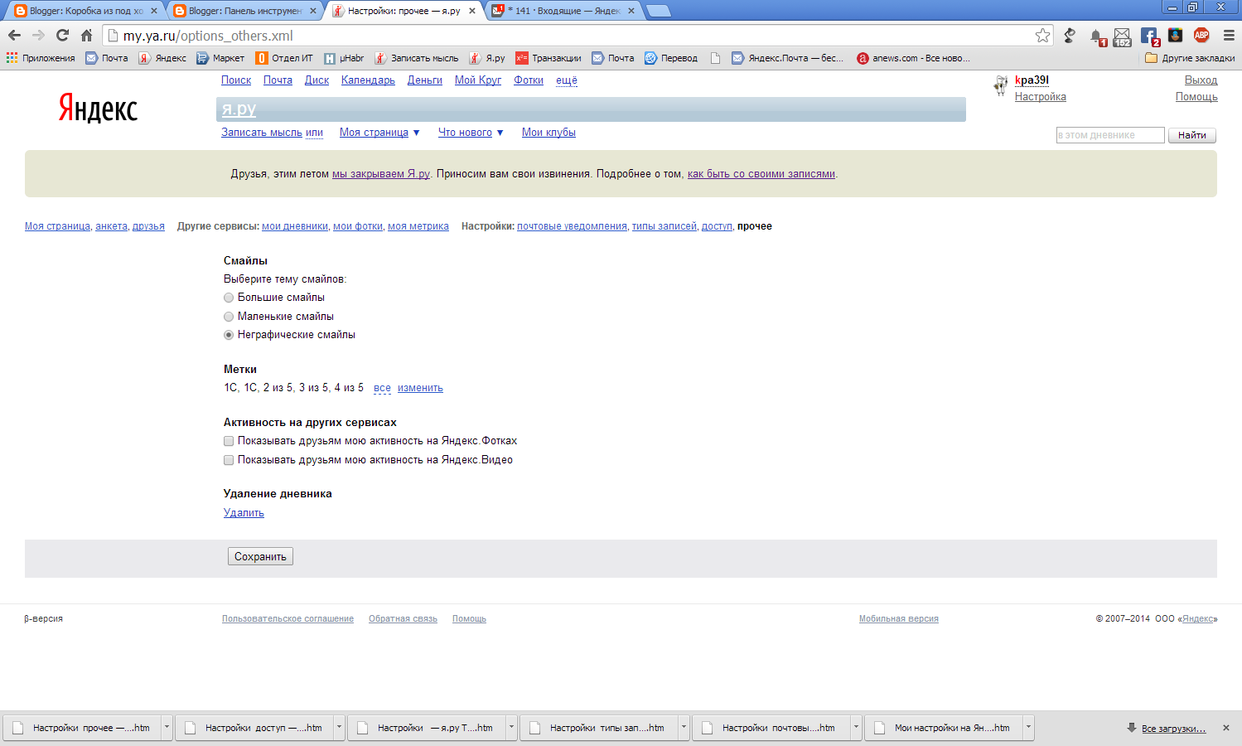Enable showing activity on Яндекс.Фотках
This screenshot has height=746, width=1242.
pyautogui.click(x=229, y=441)
